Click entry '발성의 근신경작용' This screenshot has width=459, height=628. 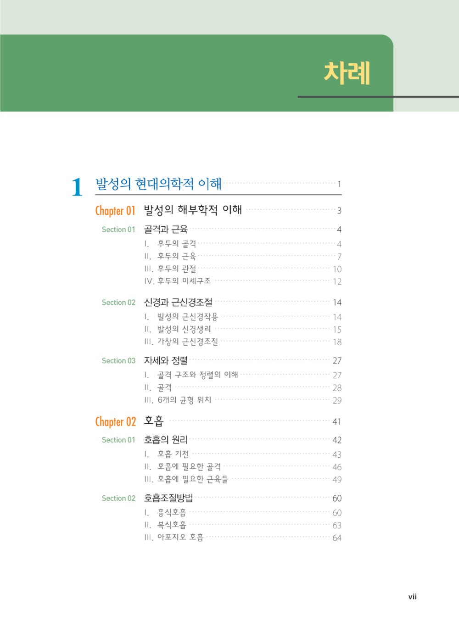click(x=188, y=317)
